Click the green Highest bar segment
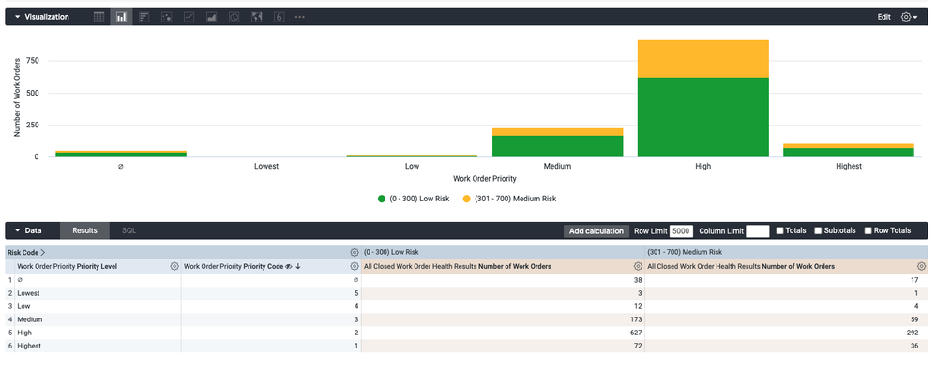 point(849,153)
